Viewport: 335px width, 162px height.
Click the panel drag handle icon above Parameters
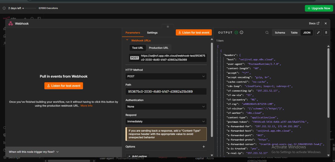click(168, 27)
